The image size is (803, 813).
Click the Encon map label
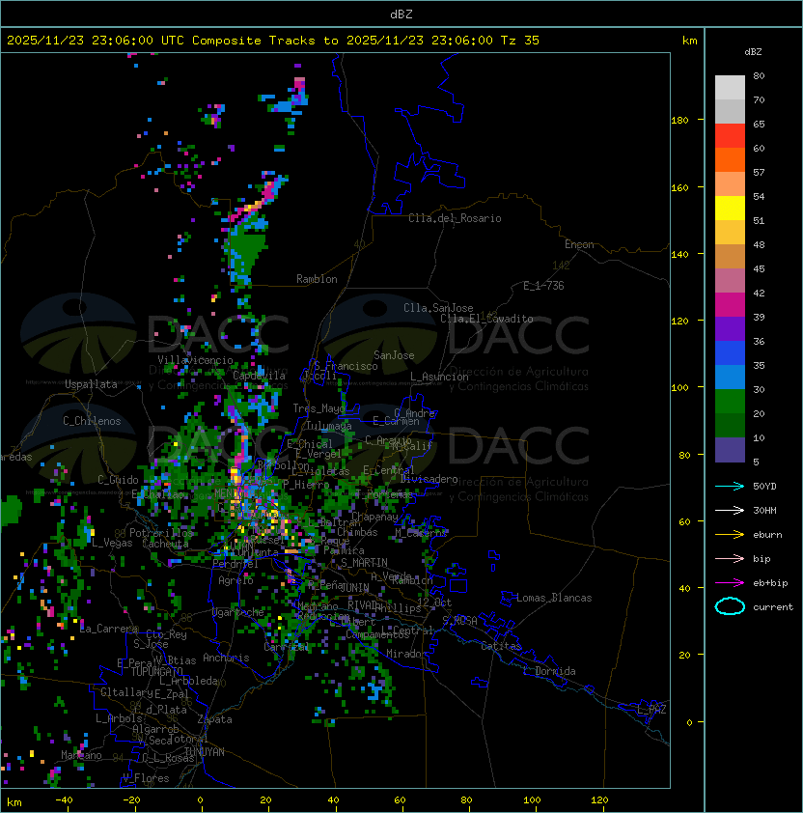pyautogui.click(x=579, y=244)
